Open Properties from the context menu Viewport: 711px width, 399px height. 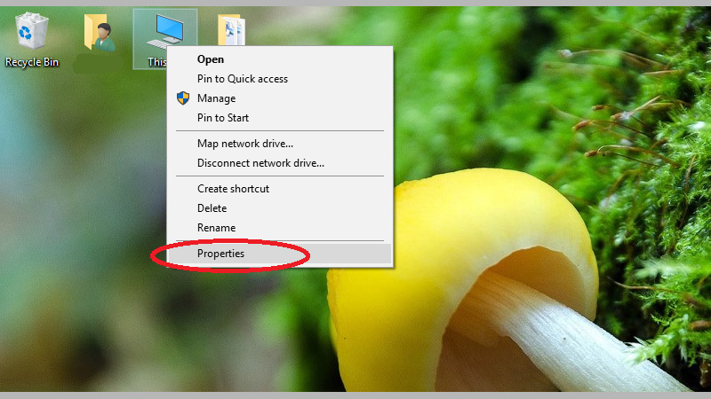pyautogui.click(x=279, y=254)
